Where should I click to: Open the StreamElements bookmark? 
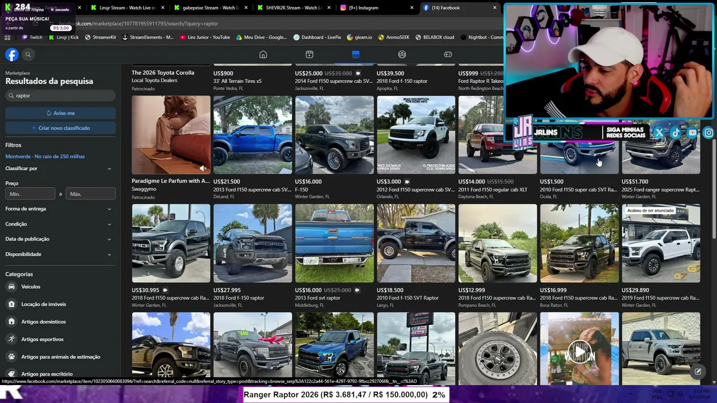pyautogui.click(x=148, y=38)
